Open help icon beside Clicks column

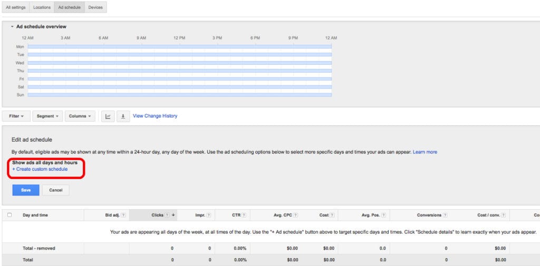[x=167, y=215]
